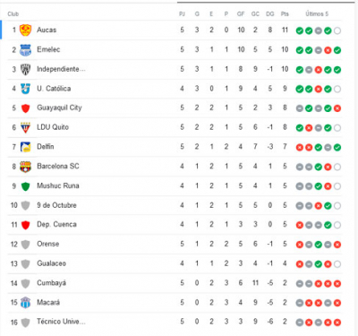Click Emelec's red loss result icon
358x336 pixels.
328,50
